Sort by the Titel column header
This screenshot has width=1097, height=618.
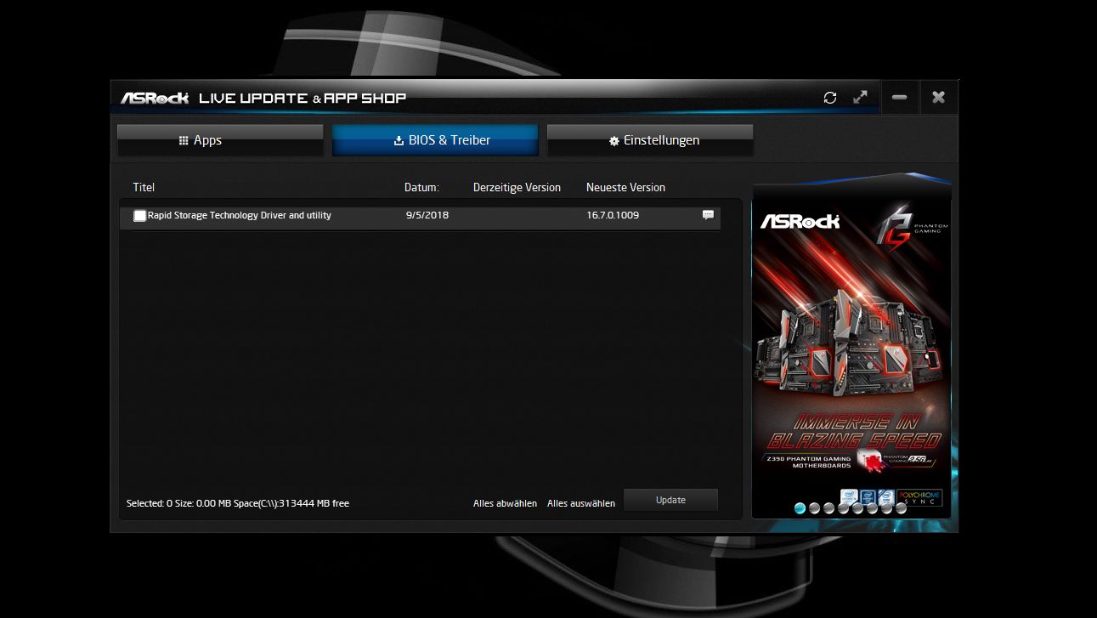144,187
